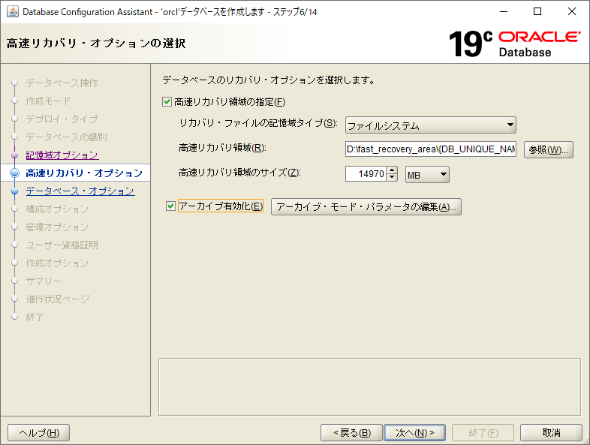Open リカバリ・ファイルの記憶域タイプ dropdown
590x445 pixels.
(430, 125)
